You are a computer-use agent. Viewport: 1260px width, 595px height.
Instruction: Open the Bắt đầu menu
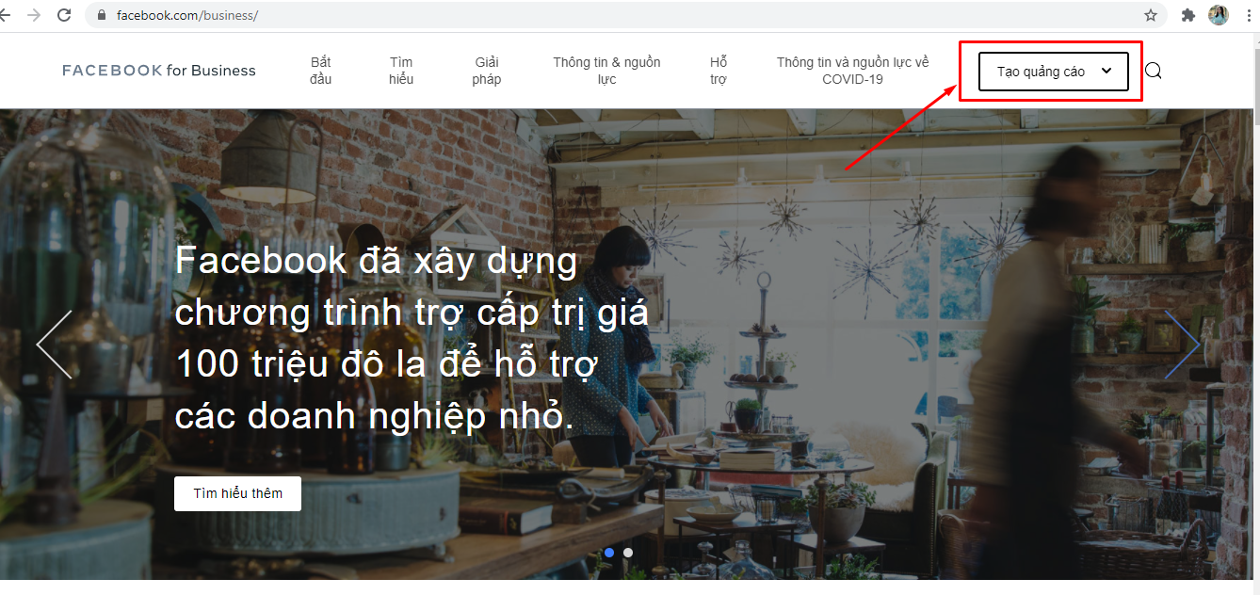(x=321, y=71)
